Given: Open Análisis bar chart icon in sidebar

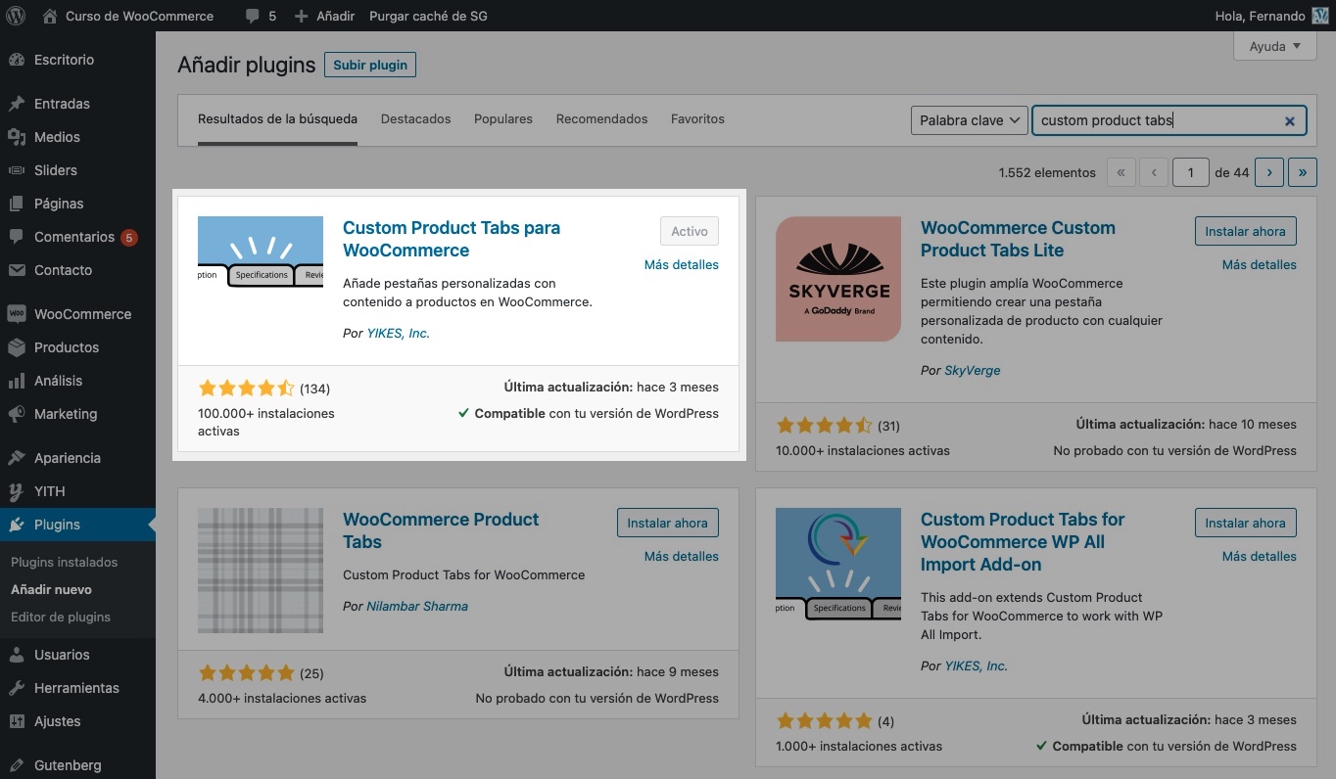Looking at the screenshot, I should (x=16, y=381).
